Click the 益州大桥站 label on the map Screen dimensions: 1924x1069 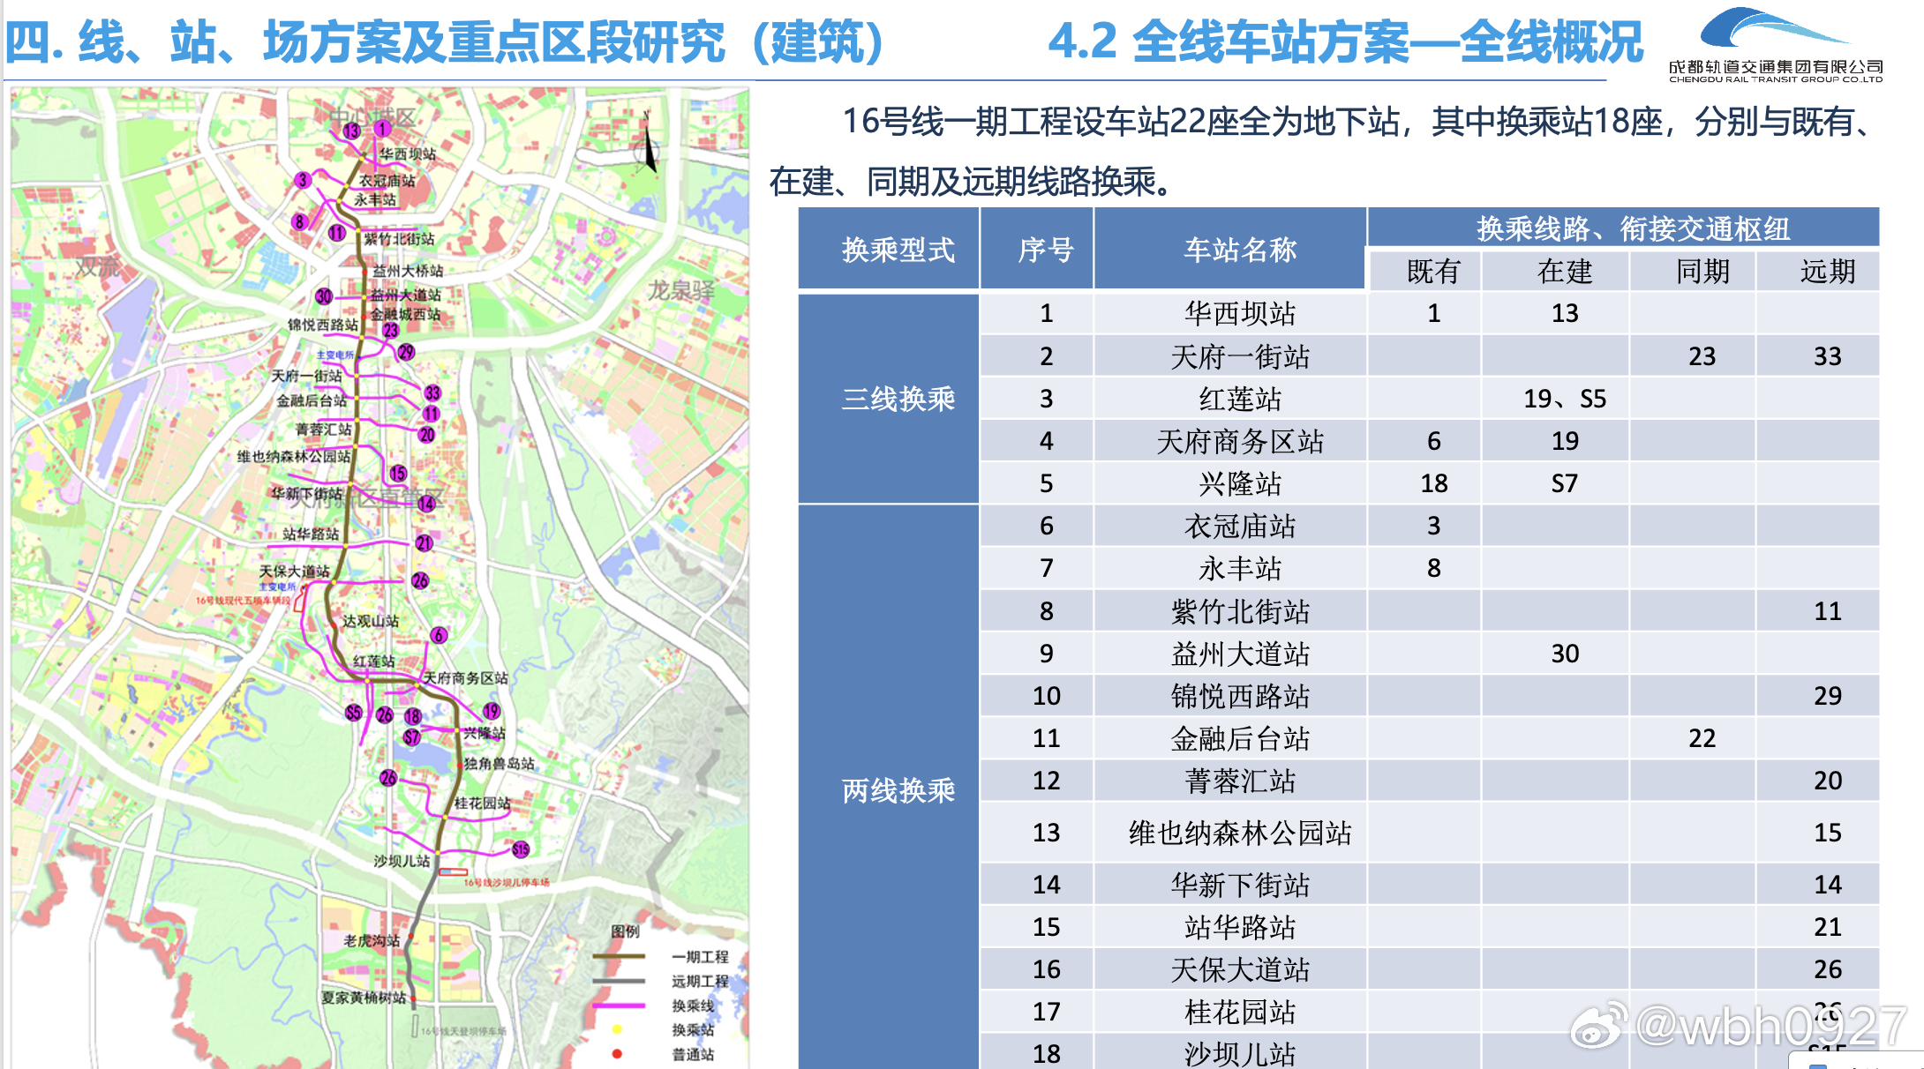[x=408, y=271]
